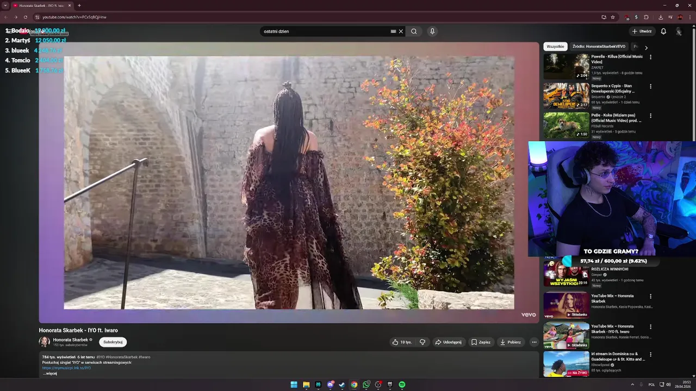Click the POL language indicator
The height and width of the screenshot is (391, 696).
pos(651,384)
